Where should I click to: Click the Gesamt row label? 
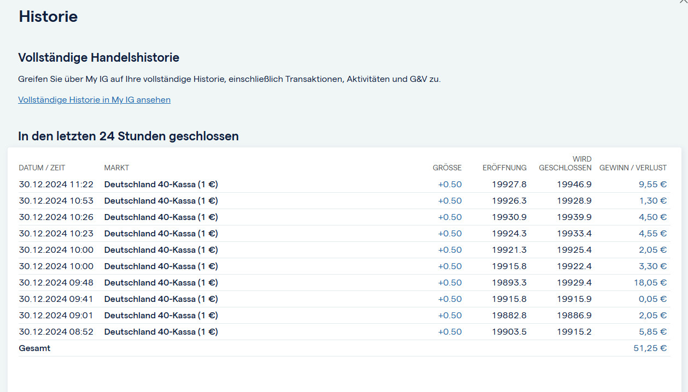(34, 348)
